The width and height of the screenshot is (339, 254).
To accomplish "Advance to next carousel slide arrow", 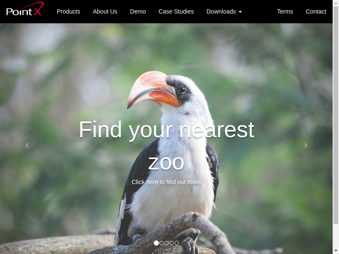I will tap(306, 145).
